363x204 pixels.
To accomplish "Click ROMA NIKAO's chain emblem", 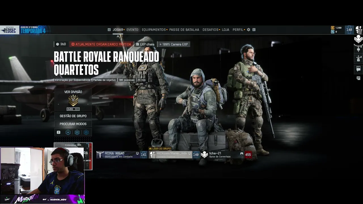I will (100, 155).
